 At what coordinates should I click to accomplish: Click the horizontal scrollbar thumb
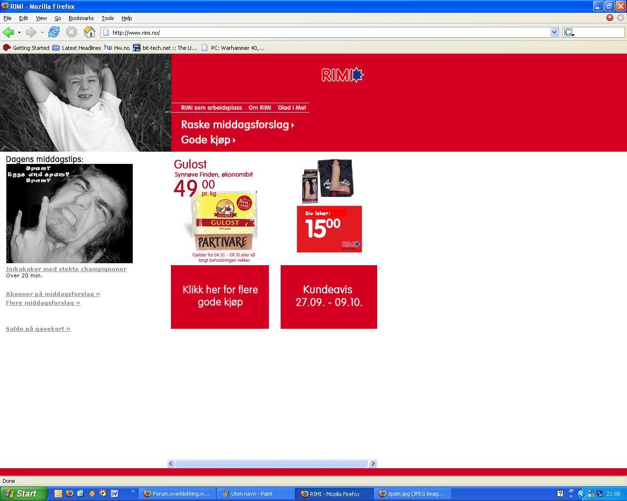[x=271, y=463]
